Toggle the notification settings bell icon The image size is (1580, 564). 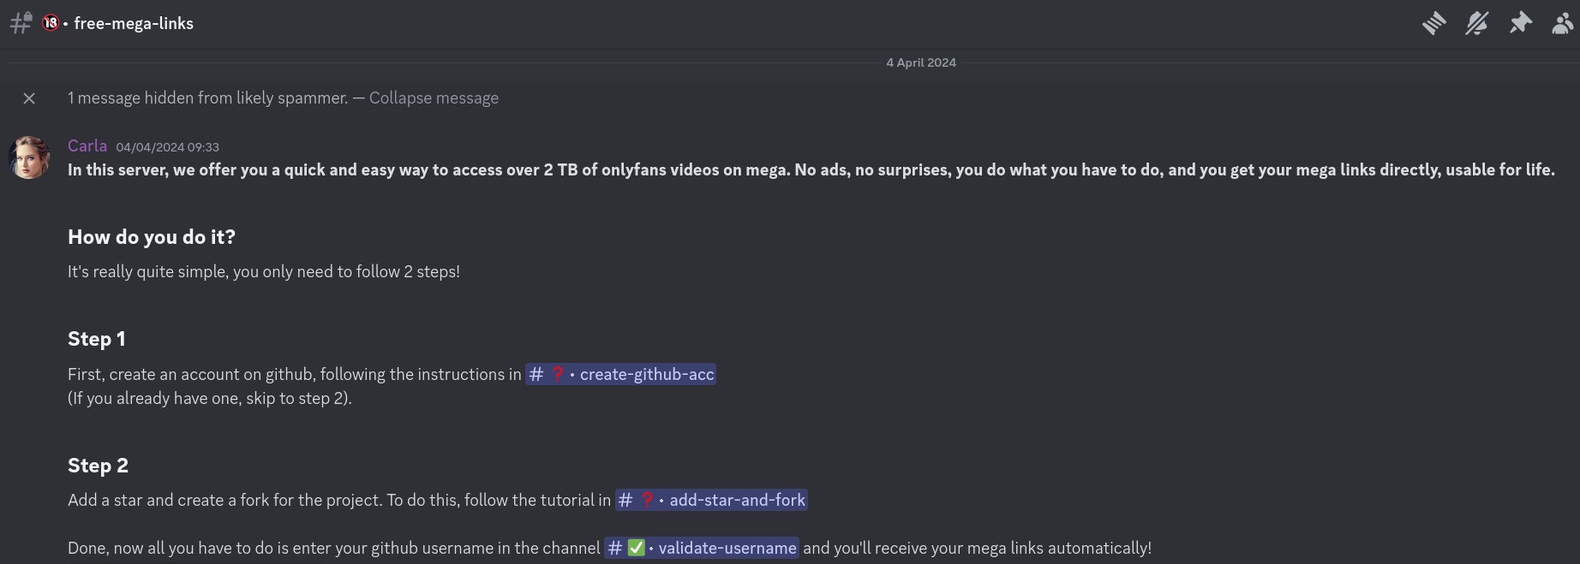coord(1476,23)
